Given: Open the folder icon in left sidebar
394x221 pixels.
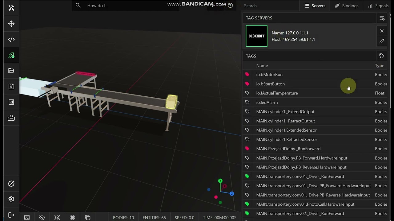Looking at the screenshot, I should pos(11,71).
